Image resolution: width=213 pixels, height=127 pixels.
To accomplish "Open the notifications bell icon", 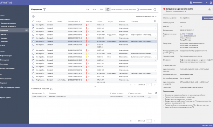I will 211,3.
